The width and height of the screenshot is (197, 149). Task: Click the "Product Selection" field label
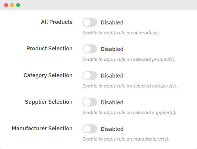pyautogui.click(x=49, y=49)
